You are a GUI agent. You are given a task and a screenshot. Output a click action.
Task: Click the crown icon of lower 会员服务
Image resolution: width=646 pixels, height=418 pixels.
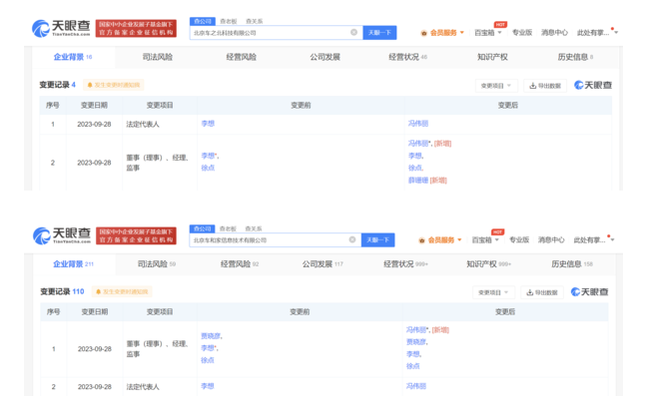[x=421, y=240]
